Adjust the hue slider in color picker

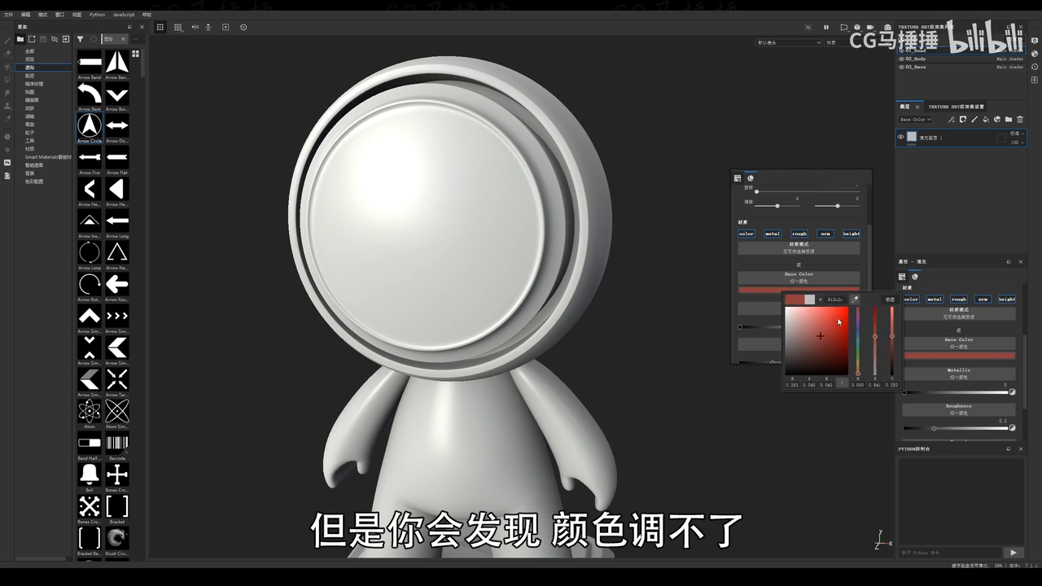tap(858, 340)
